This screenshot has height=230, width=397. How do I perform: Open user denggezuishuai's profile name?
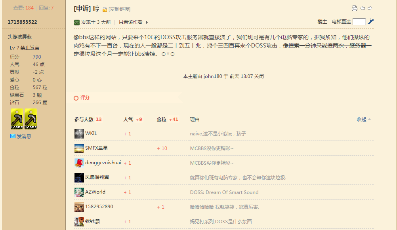point(103,163)
